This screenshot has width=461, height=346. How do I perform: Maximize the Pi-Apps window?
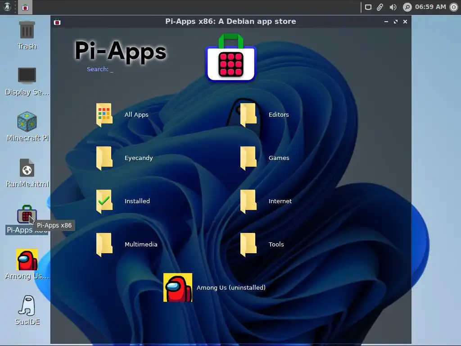396,22
